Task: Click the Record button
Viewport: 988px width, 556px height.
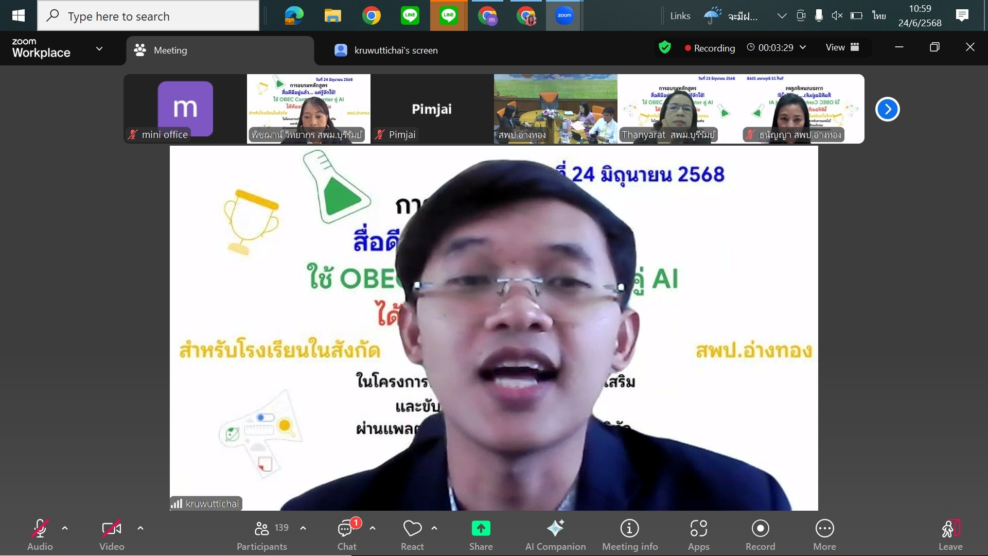Action: [x=760, y=535]
